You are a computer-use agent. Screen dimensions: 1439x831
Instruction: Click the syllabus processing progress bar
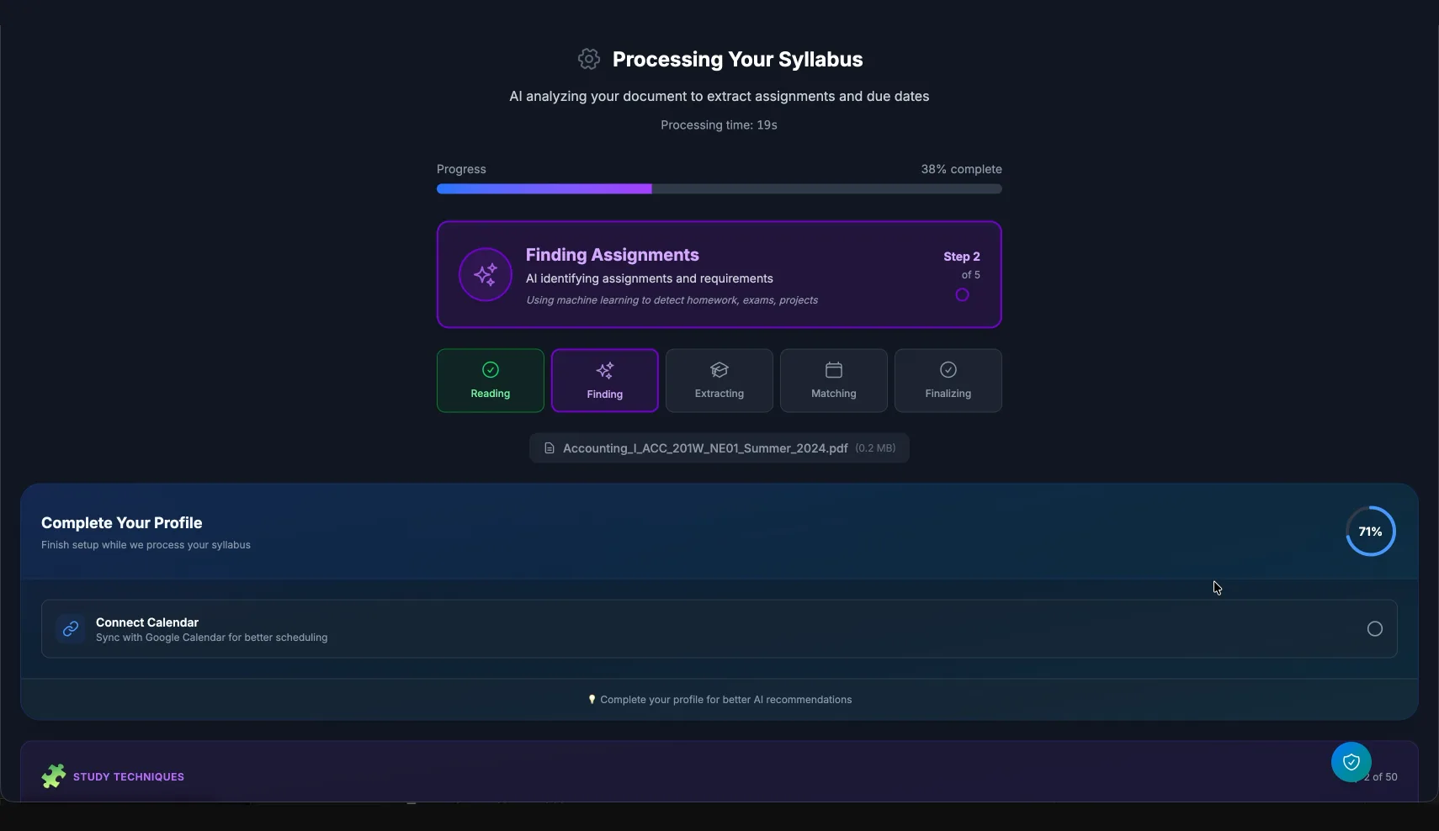point(719,189)
